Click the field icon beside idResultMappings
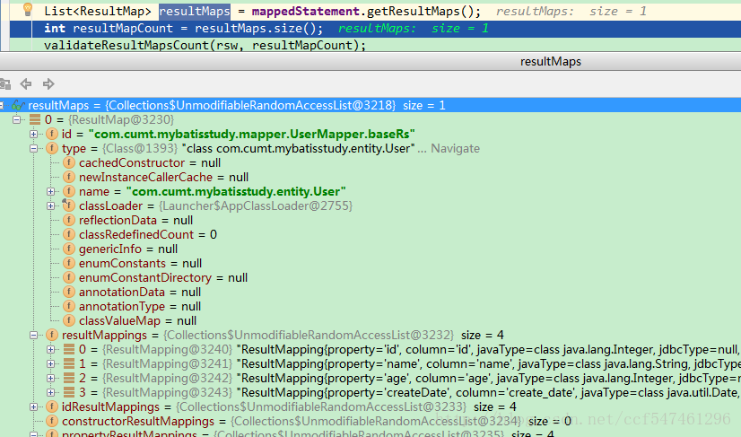Image resolution: width=741 pixels, height=437 pixels. (x=52, y=406)
